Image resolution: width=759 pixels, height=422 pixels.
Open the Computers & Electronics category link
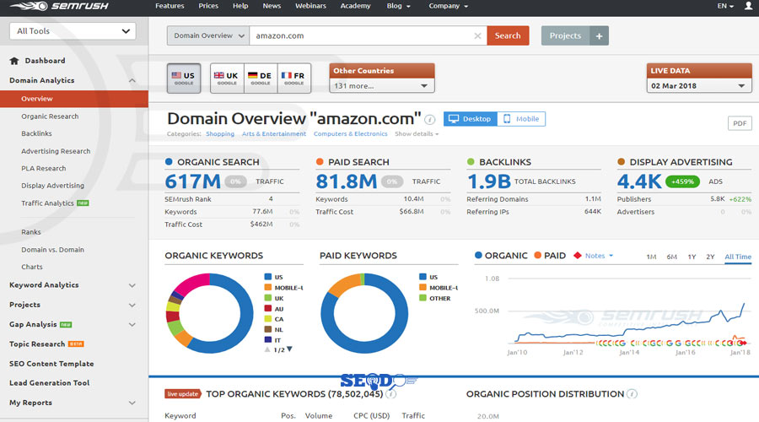click(351, 133)
